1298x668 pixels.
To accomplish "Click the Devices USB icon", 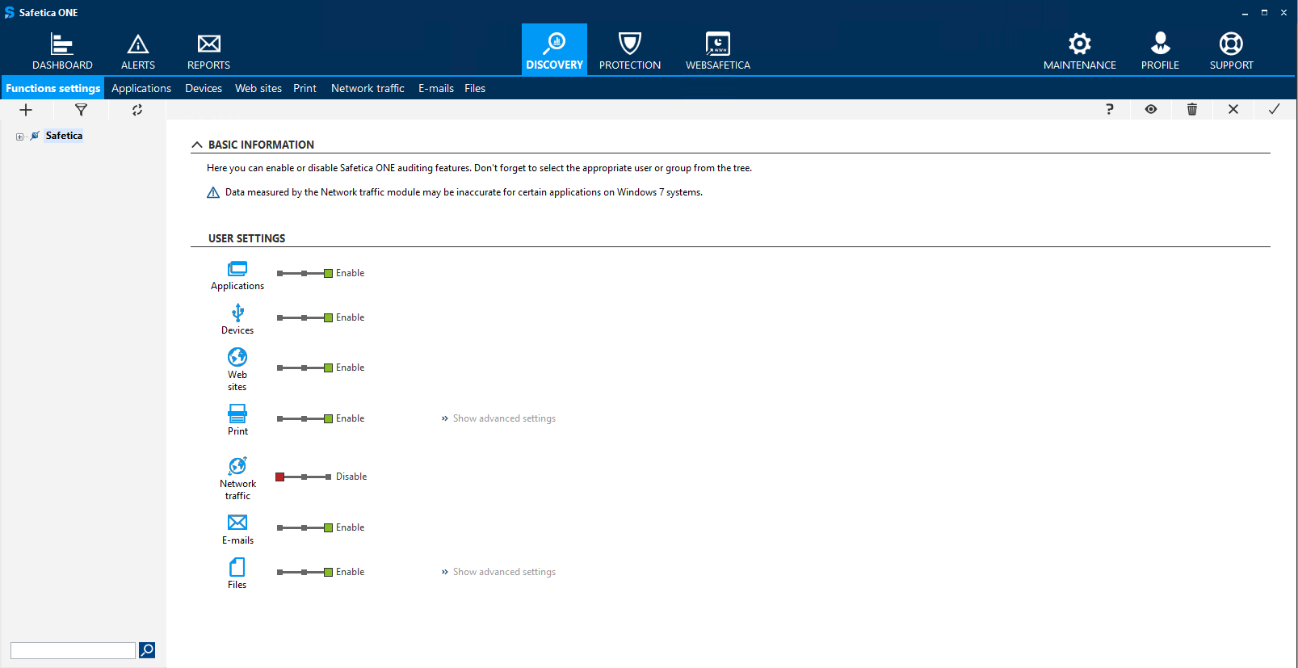I will click(237, 313).
